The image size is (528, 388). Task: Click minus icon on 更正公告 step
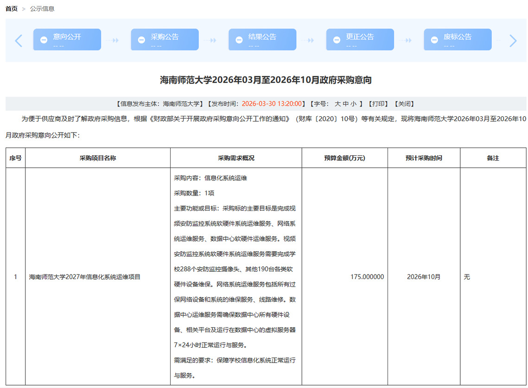coord(337,40)
